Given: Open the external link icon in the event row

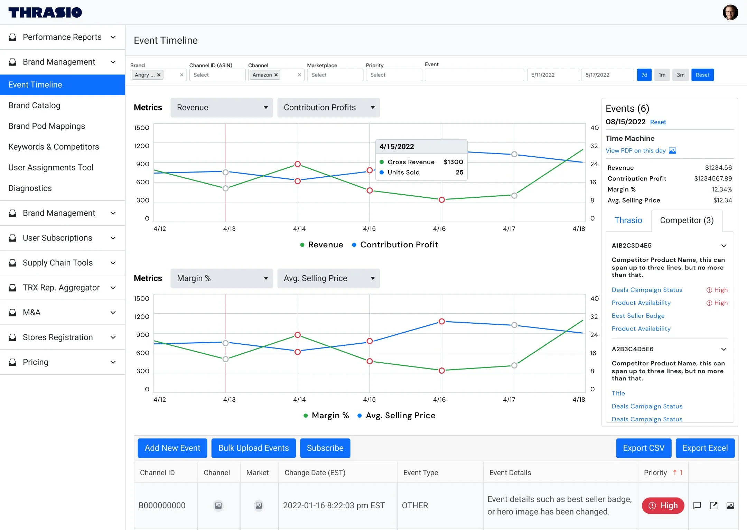Looking at the screenshot, I should pyautogui.click(x=714, y=506).
